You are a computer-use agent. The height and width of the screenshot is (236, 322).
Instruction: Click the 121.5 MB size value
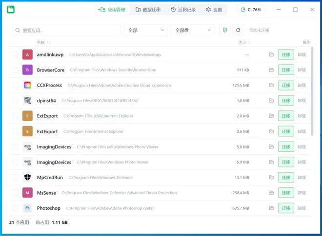point(241,85)
